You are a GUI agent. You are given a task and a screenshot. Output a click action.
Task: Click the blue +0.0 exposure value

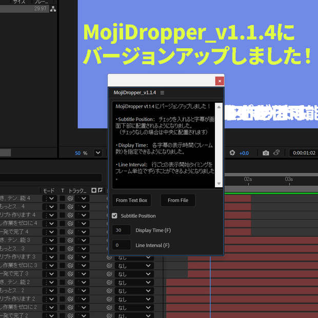coord(244,153)
